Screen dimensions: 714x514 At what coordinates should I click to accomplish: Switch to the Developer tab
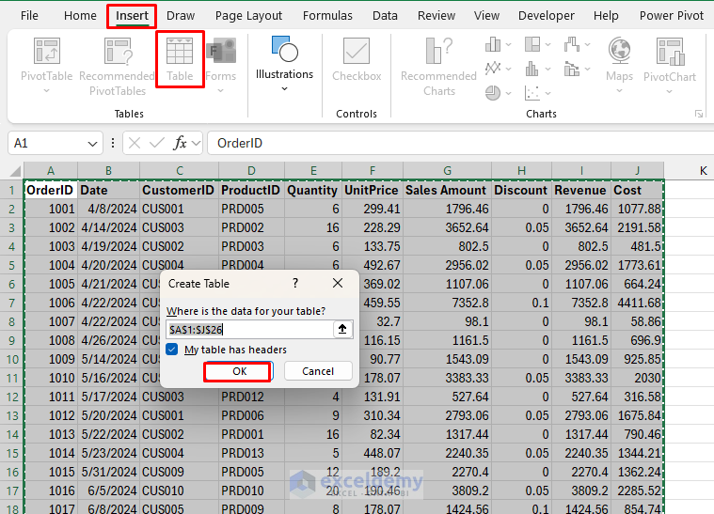click(x=546, y=15)
